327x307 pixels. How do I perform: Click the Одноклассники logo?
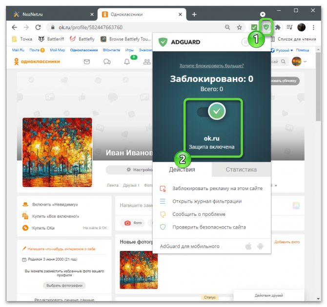37,61
